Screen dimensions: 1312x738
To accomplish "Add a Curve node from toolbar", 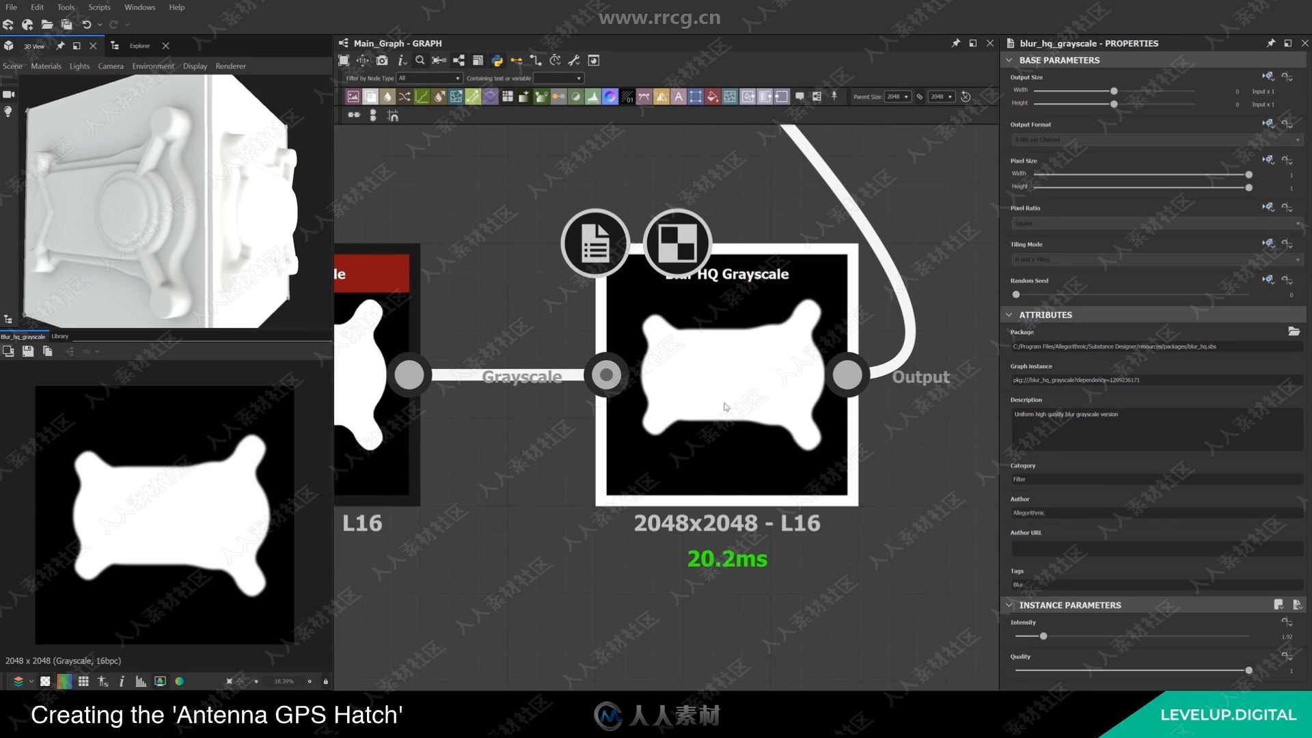I will click(x=422, y=97).
